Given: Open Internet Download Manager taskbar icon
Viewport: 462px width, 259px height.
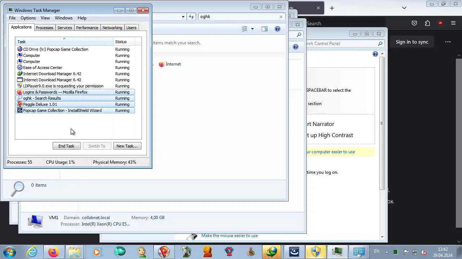Looking at the screenshot, I should tap(272, 251).
